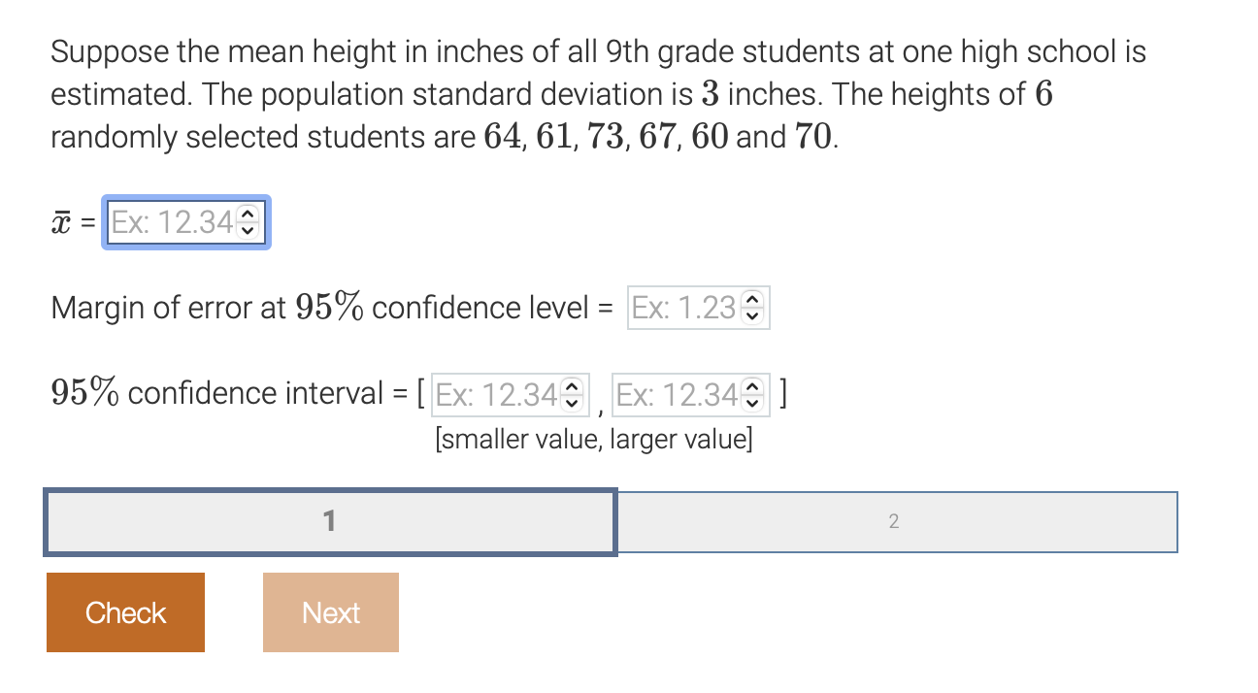This screenshot has height=693, width=1258.
Task: Increment the margin of error value
Action: pos(754,302)
